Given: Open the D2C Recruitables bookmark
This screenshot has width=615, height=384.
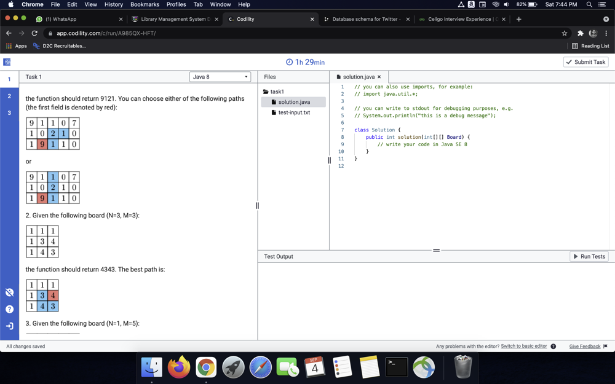Looking at the screenshot, I should click(x=60, y=46).
